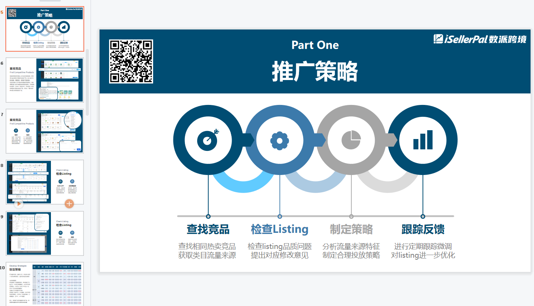Image resolution: width=534 pixels, height=306 pixels.
Task: Select the text 分析流量来源特征
Action: [x=351, y=246]
